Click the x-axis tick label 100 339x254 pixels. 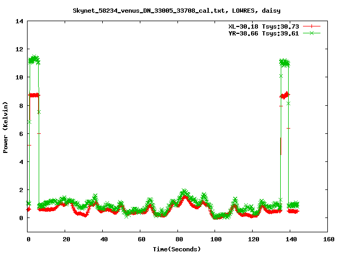(216, 239)
